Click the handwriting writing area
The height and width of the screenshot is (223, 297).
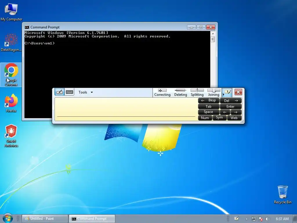coord(126,109)
